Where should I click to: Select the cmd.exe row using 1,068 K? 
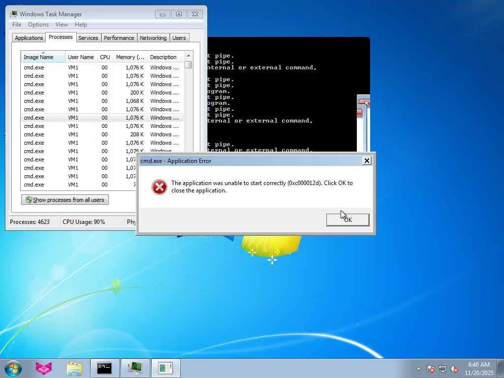tap(102, 101)
